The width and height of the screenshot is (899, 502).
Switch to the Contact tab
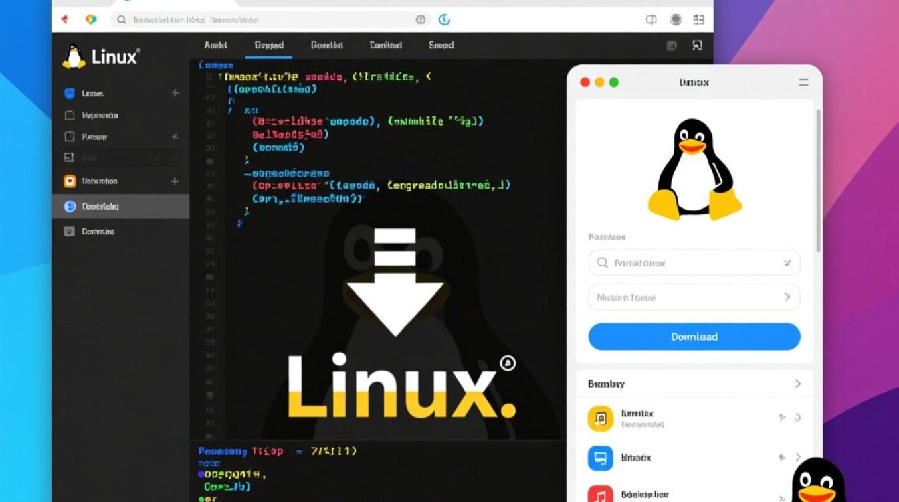[x=387, y=45]
